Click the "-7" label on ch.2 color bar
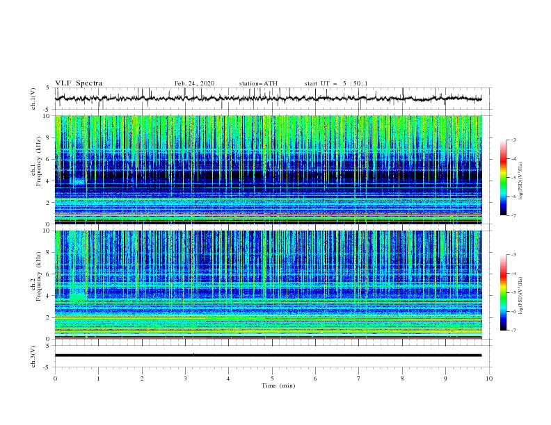 pyautogui.click(x=513, y=331)
